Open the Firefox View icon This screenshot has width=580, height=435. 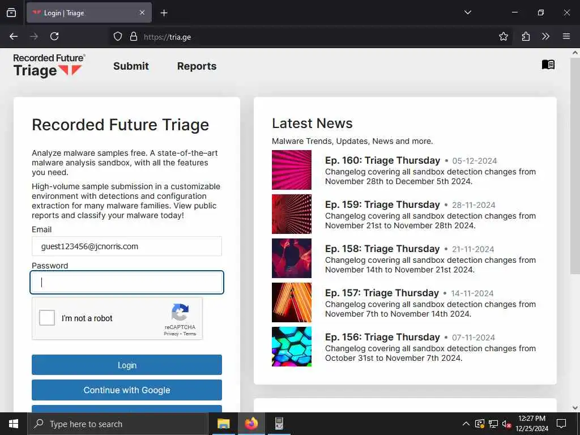pyautogui.click(x=11, y=12)
